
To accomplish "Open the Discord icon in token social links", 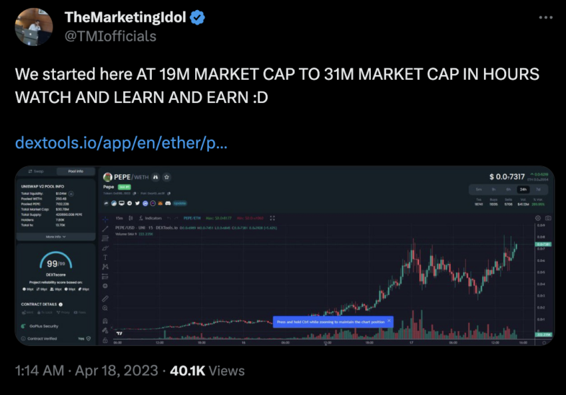I will click(168, 202).
